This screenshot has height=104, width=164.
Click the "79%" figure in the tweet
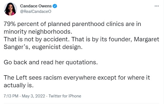(10, 24)
